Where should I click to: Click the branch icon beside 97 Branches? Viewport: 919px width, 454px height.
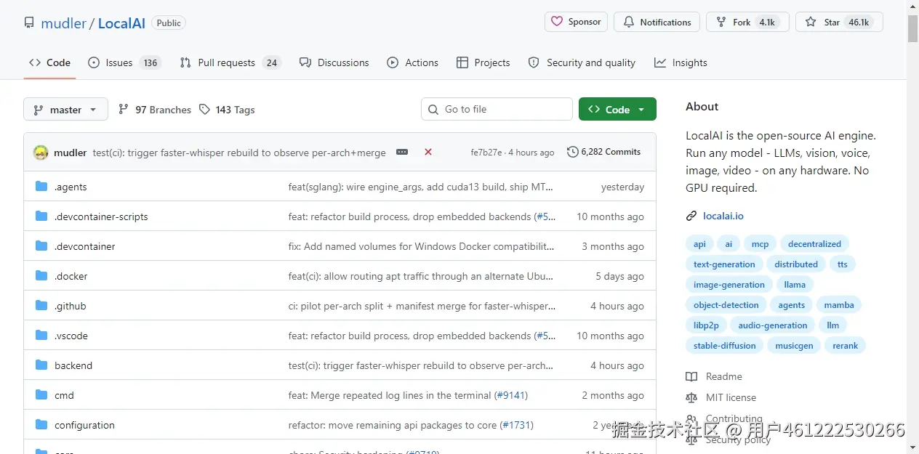pos(124,109)
